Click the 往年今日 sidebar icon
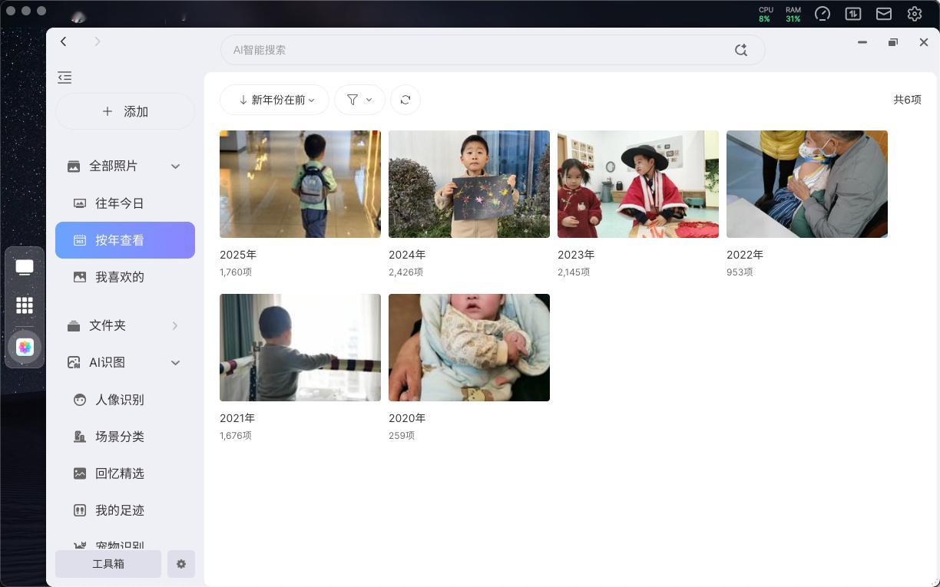This screenshot has width=940, height=587. click(x=80, y=203)
